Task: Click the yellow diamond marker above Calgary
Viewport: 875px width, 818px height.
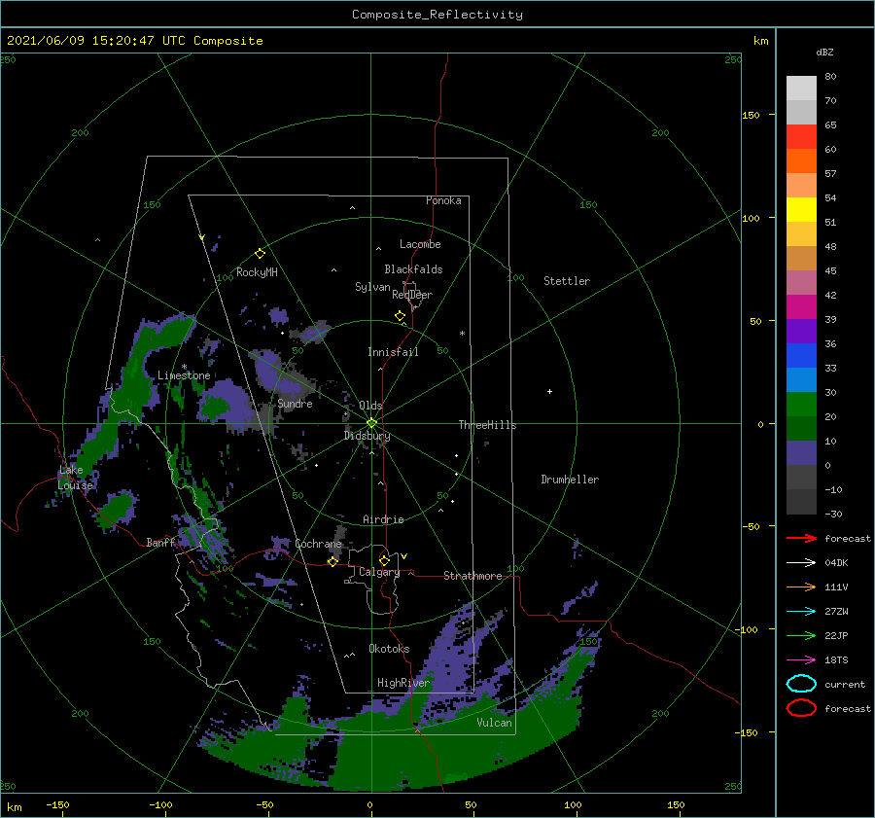Action: click(x=384, y=560)
